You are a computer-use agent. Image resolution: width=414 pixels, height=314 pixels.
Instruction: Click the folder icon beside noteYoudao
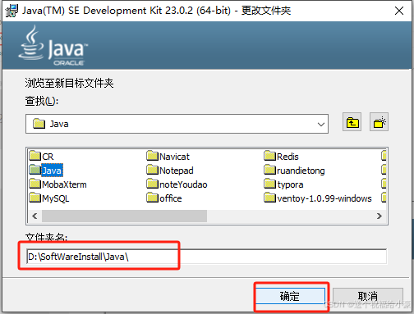152,184
